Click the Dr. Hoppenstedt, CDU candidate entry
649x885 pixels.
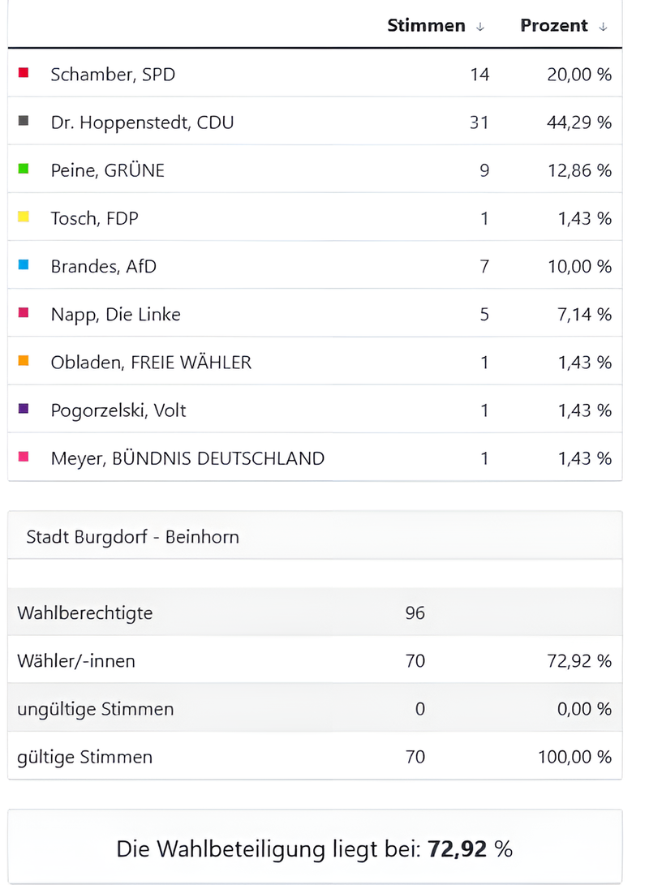tap(142, 122)
